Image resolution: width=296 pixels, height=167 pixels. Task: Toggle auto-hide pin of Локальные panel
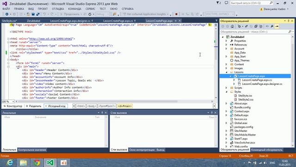pyautogui.click(x=102, y=113)
